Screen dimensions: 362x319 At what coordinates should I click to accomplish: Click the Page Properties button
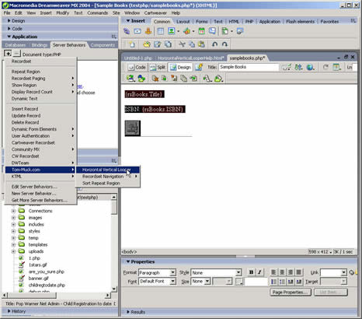[291, 293]
